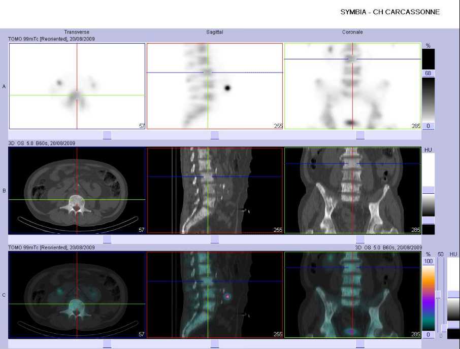460x349 pixels.
Task: Select the row B sagittal CT image
Action: [215, 190]
